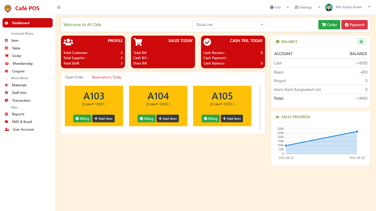The width and height of the screenshot is (376, 211).
Task: Click the Balance pie chart icon
Action: click(278, 42)
